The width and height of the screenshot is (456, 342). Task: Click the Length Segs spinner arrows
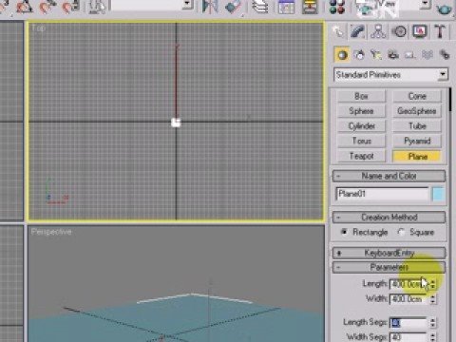pyautogui.click(x=432, y=323)
